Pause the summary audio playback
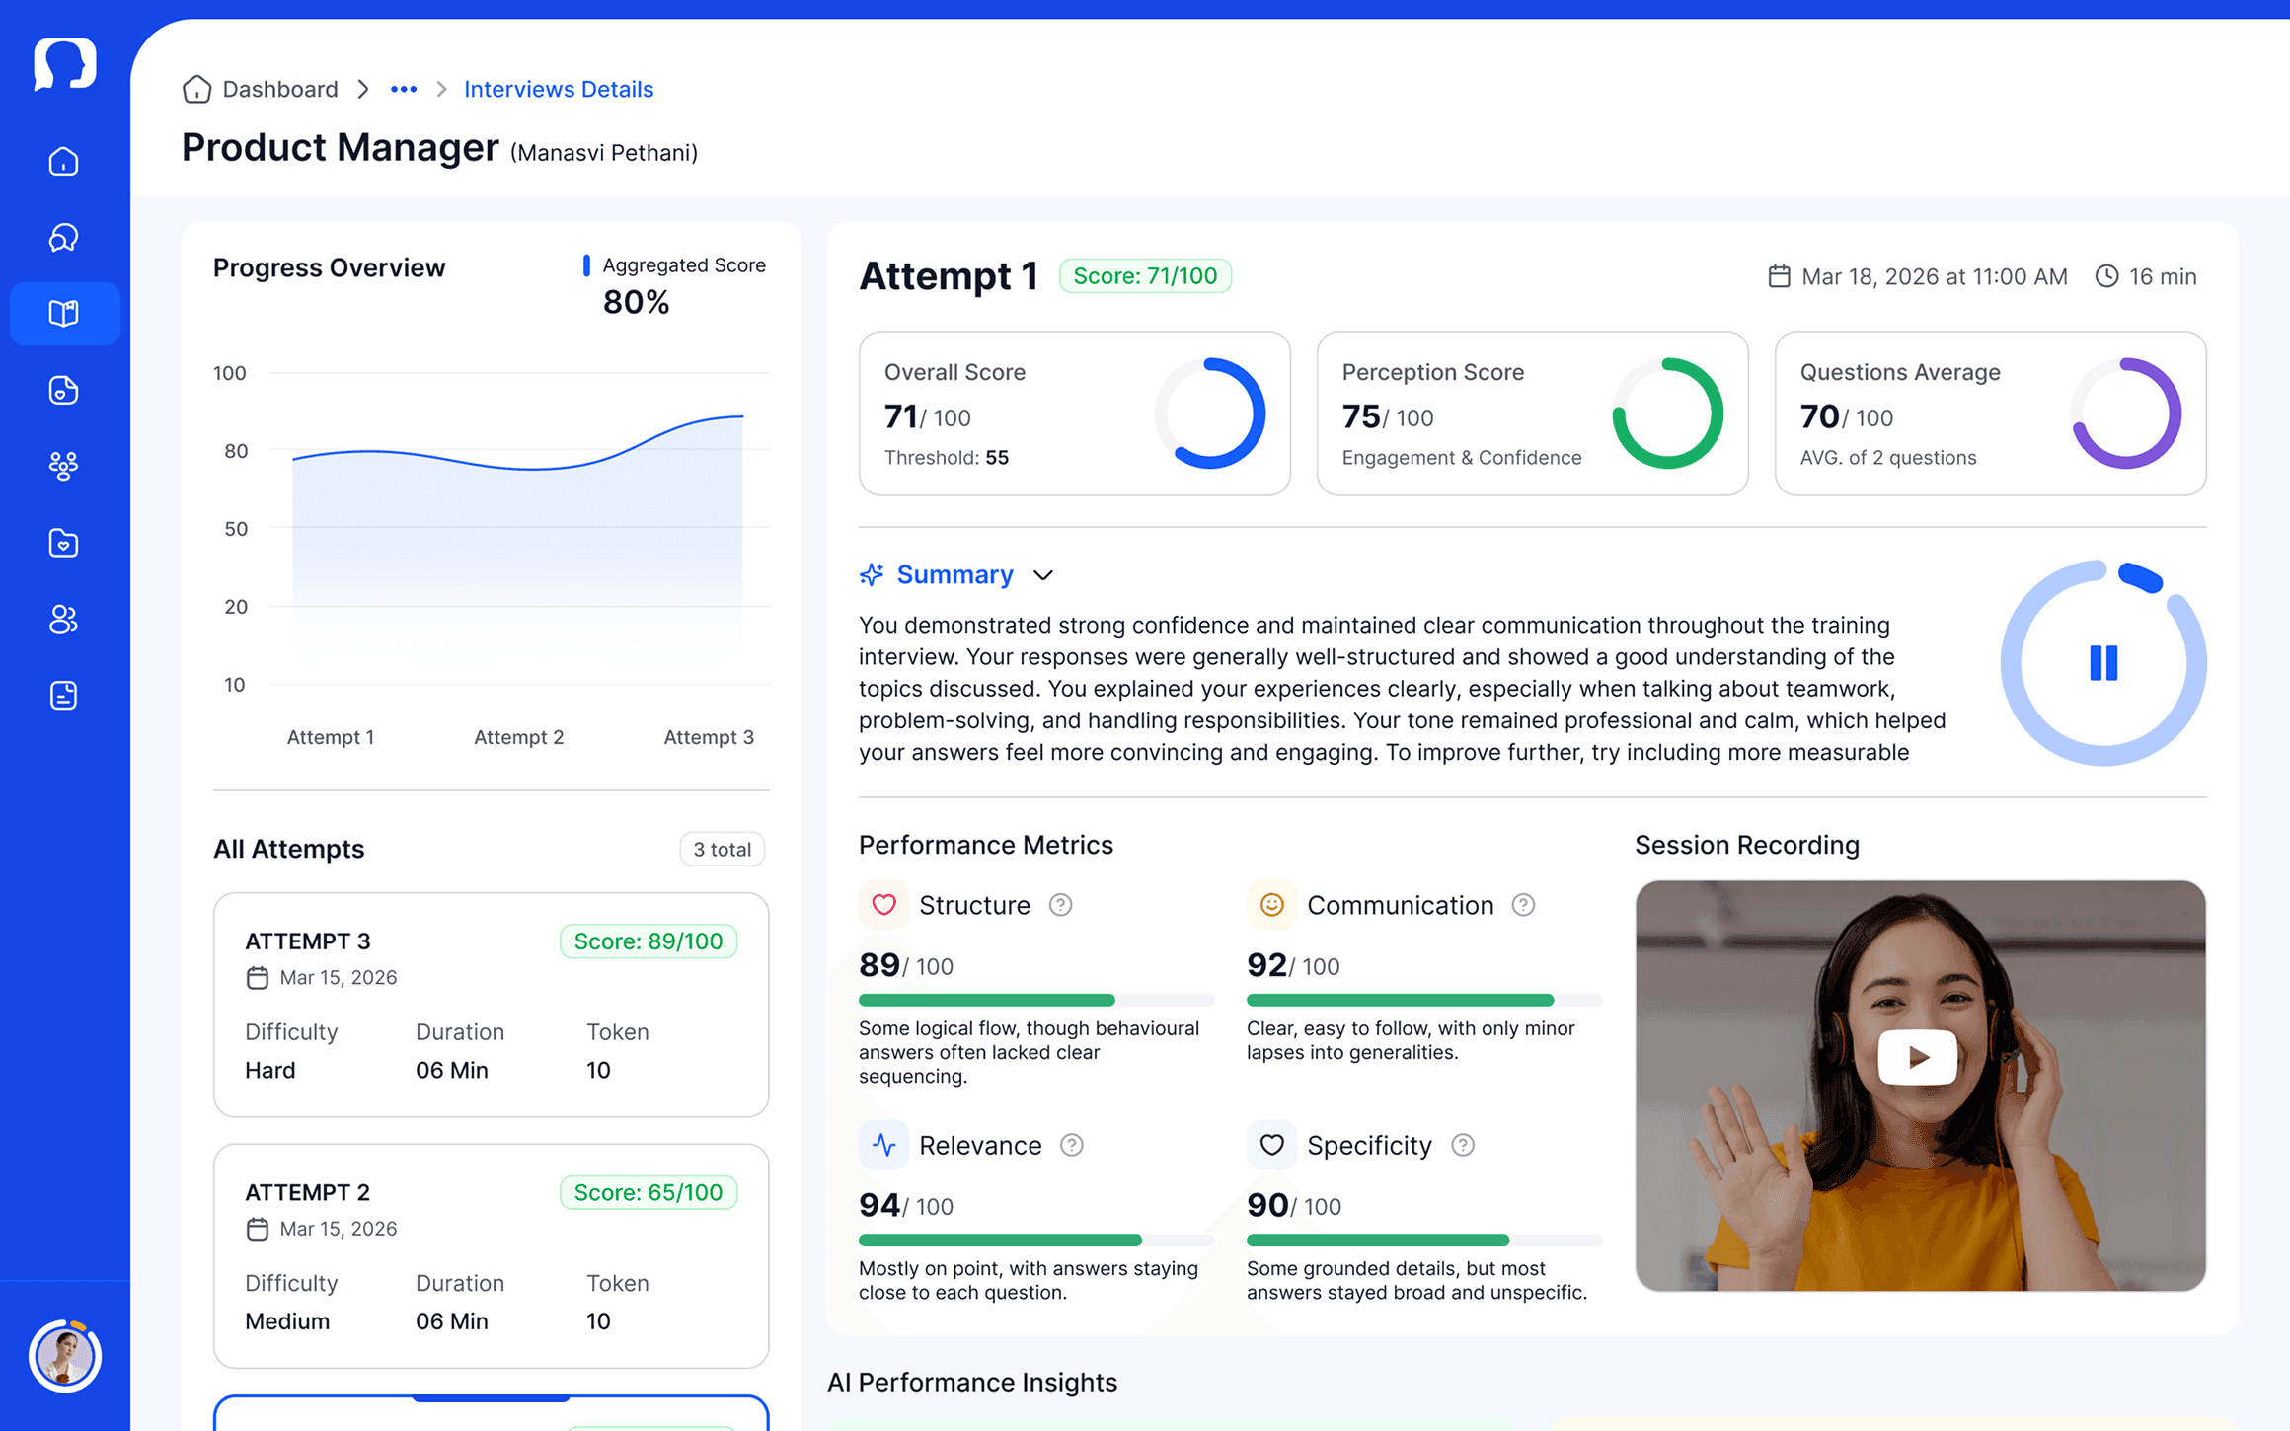This screenshot has width=2290, height=1431. [2103, 663]
